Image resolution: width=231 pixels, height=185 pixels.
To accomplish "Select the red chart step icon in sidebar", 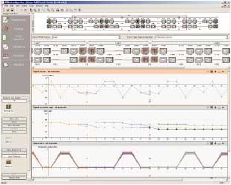I will point(6,55).
